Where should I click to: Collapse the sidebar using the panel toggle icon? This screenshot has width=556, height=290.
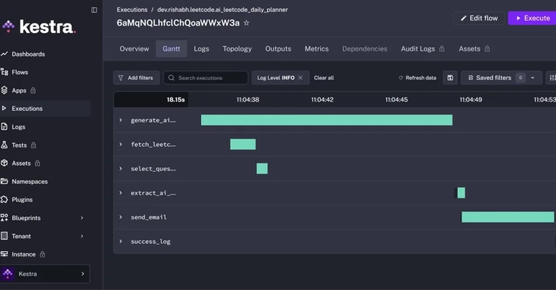pos(94,10)
